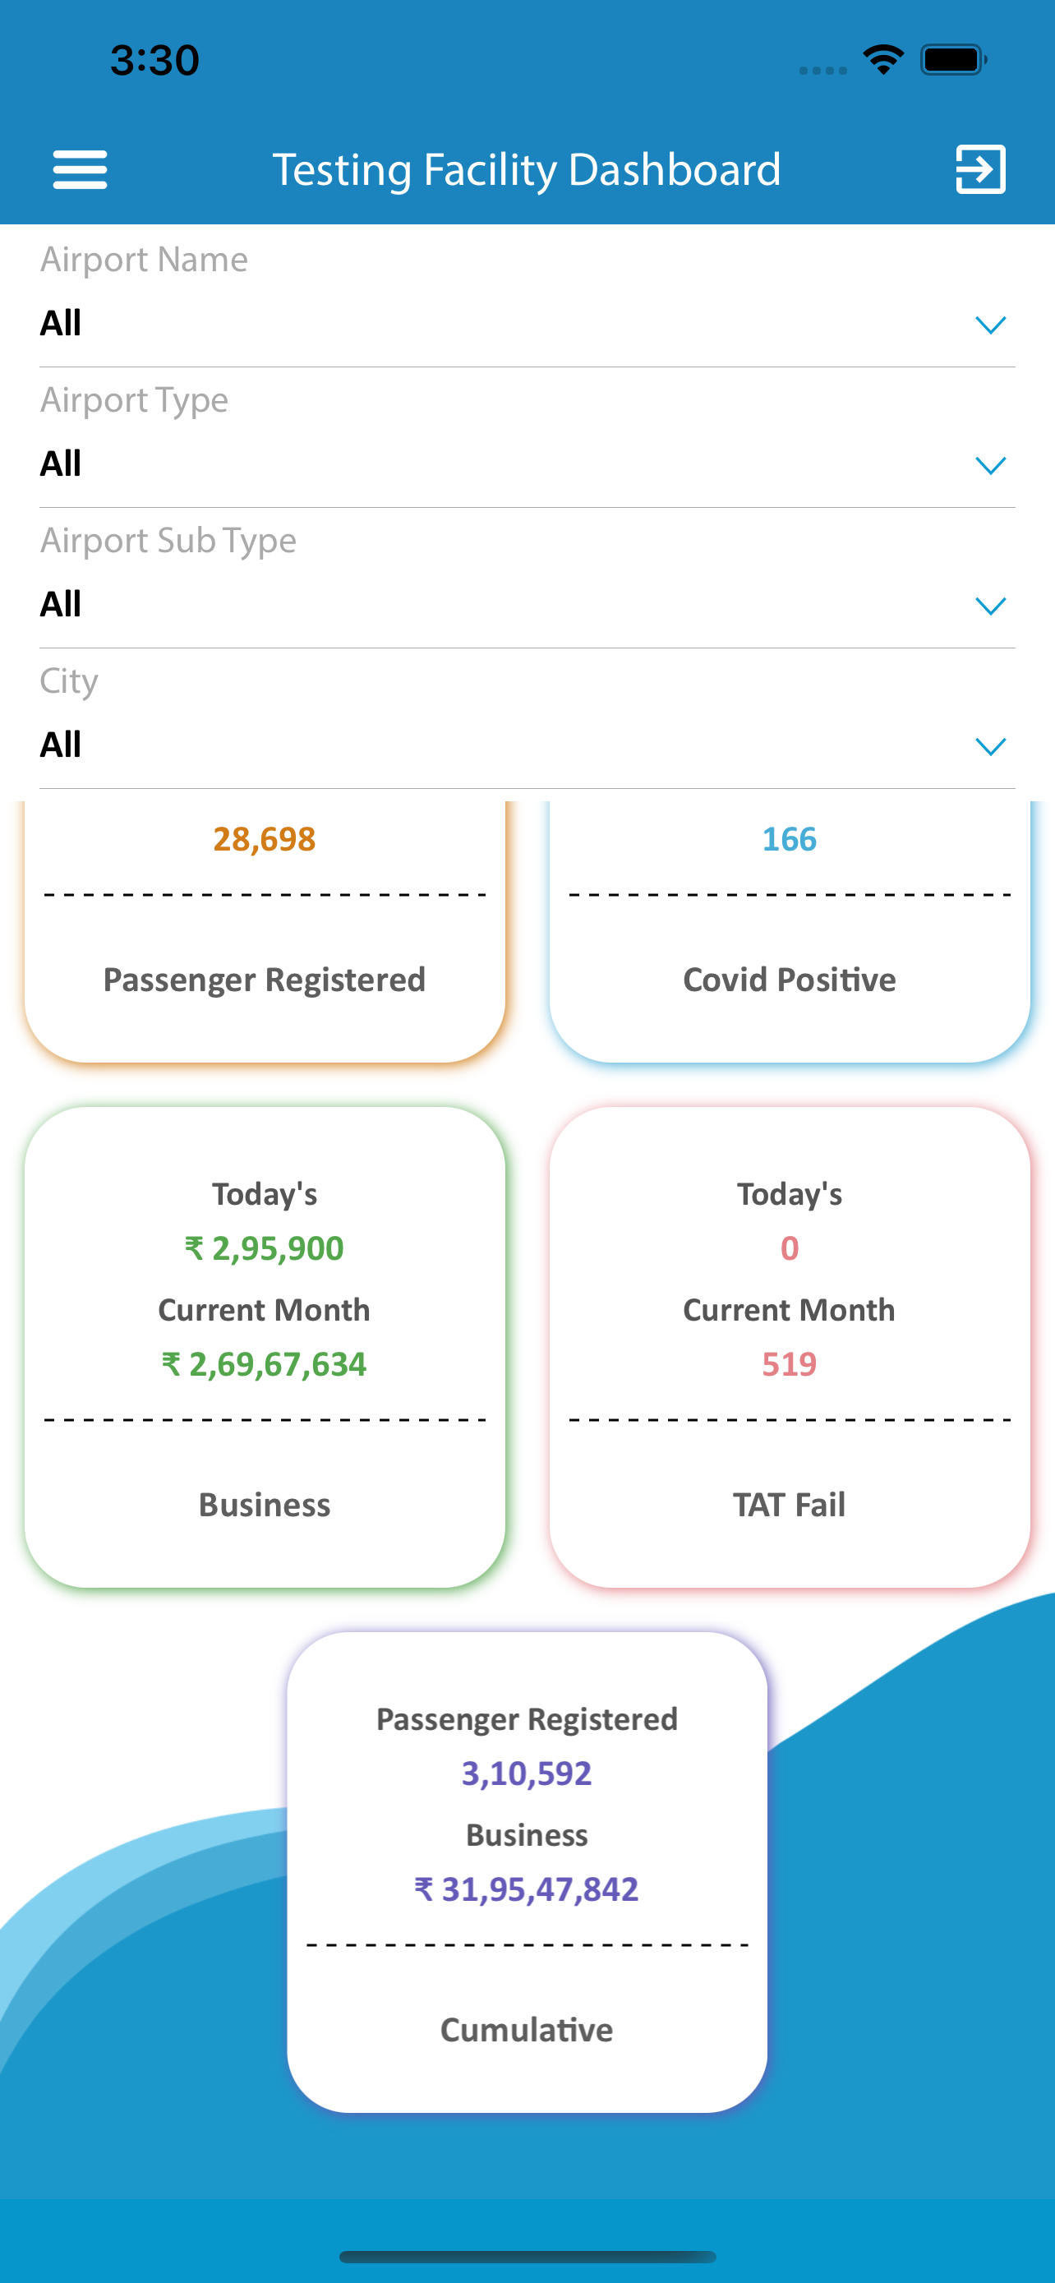The height and width of the screenshot is (2283, 1055).
Task: Open the Business revenue card
Action: pyautogui.click(x=264, y=1347)
